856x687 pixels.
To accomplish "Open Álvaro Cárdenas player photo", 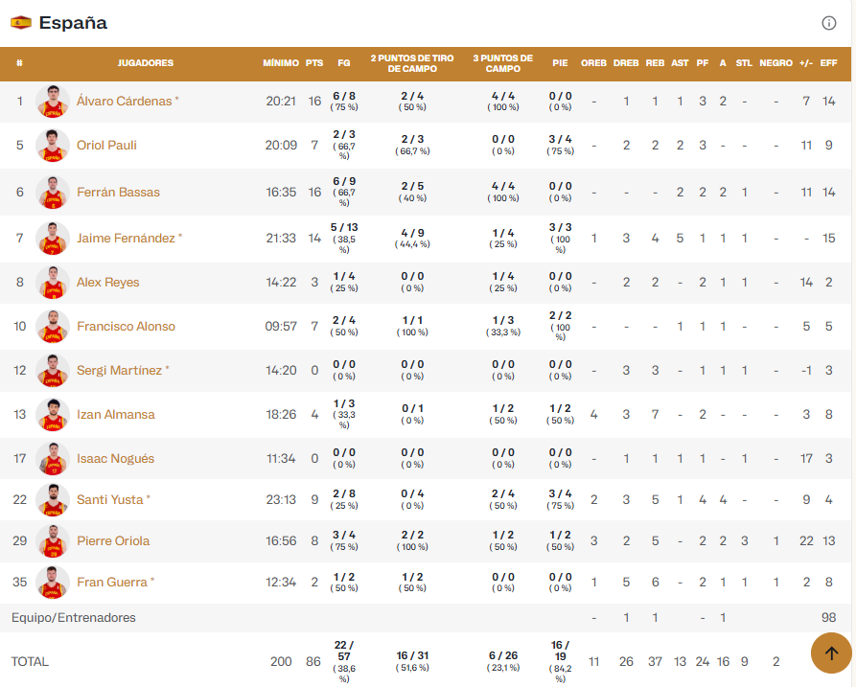I will tap(53, 102).
